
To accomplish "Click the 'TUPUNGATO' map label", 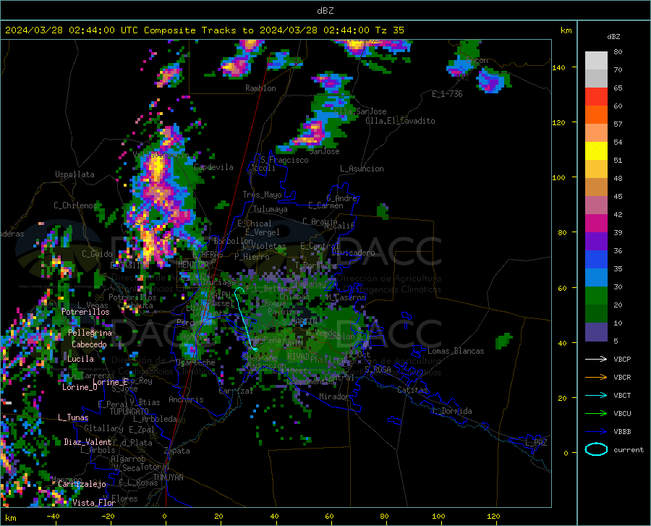I will (129, 412).
